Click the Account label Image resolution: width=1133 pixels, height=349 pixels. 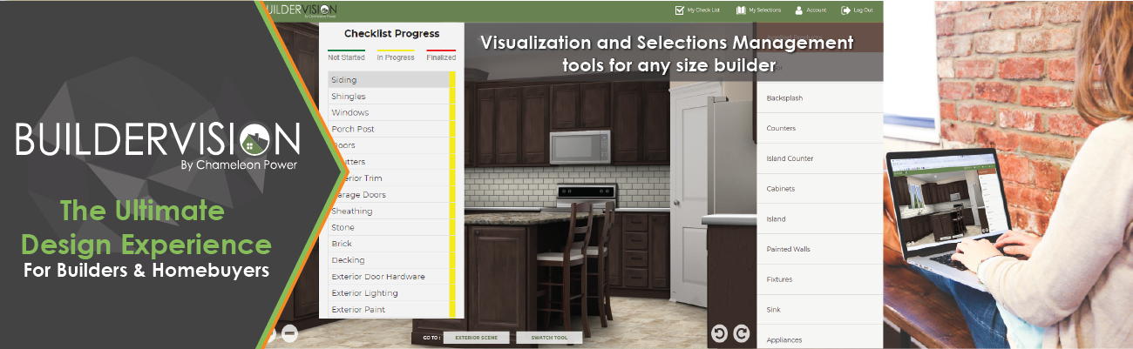point(816,10)
